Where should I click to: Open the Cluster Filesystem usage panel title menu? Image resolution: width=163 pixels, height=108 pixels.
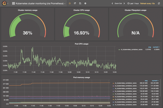[136, 10]
